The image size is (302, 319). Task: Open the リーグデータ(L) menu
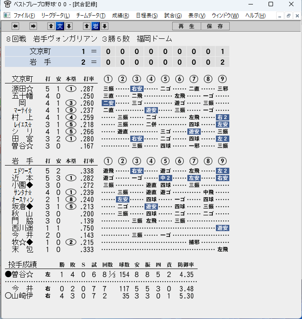click(55, 16)
